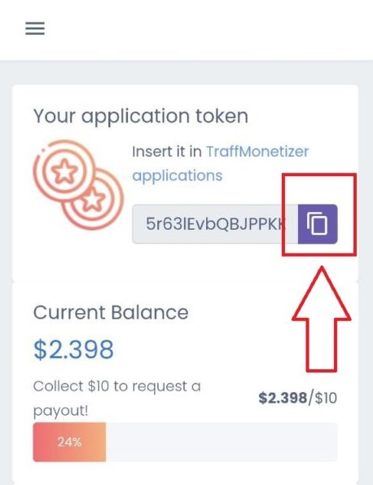
Task: Click the empty portion of the payout progress bar
Action: point(222,442)
